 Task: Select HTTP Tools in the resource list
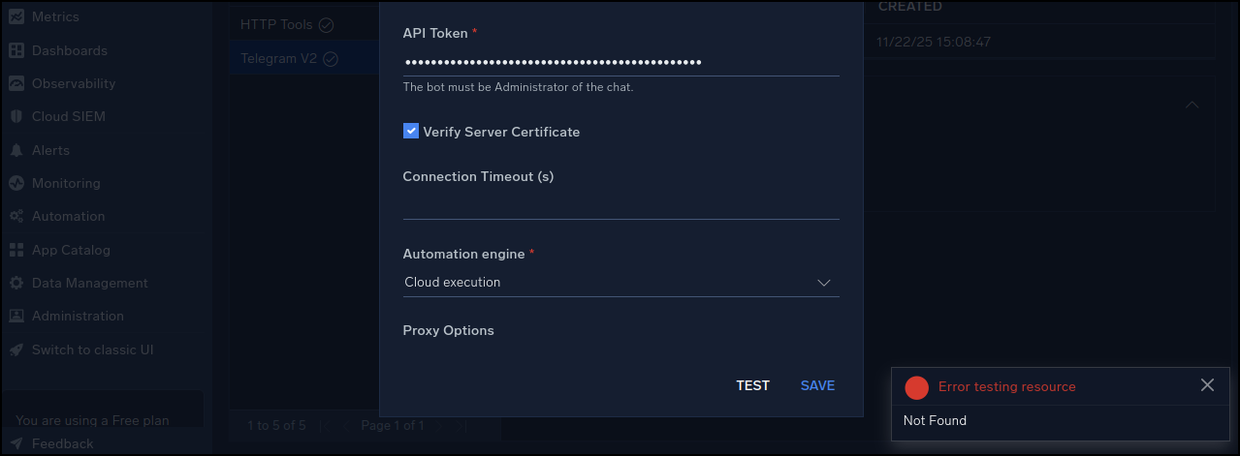pos(276,24)
